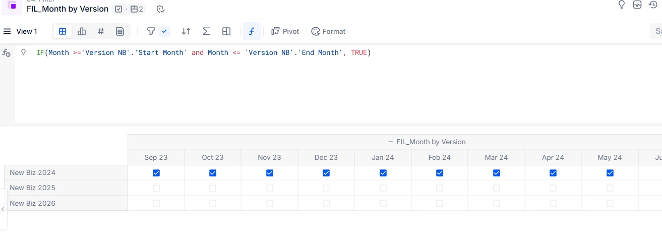Open the View 1 hamburger menu
This screenshot has height=238, width=662.
7,31
